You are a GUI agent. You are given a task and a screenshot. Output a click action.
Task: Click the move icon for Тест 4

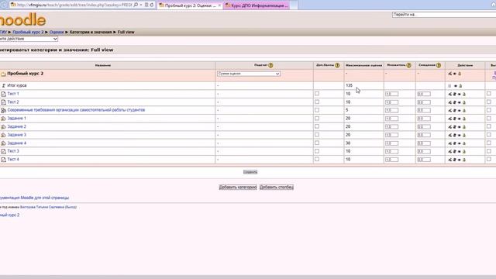[x=455, y=160]
